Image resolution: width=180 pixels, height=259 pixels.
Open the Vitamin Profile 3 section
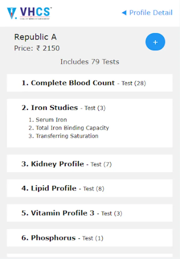click(62, 213)
